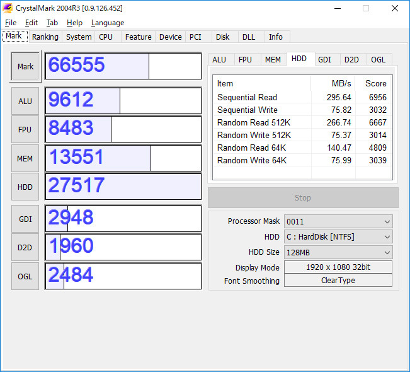Open the Help menu

[74, 23]
